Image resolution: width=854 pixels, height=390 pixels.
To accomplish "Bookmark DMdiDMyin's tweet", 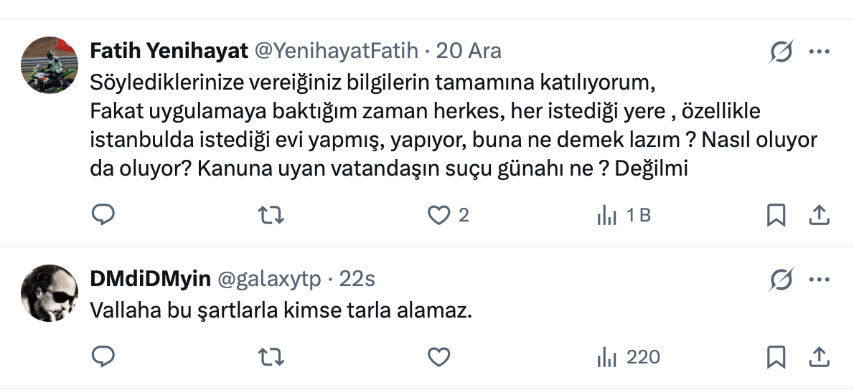I will [x=776, y=356].
